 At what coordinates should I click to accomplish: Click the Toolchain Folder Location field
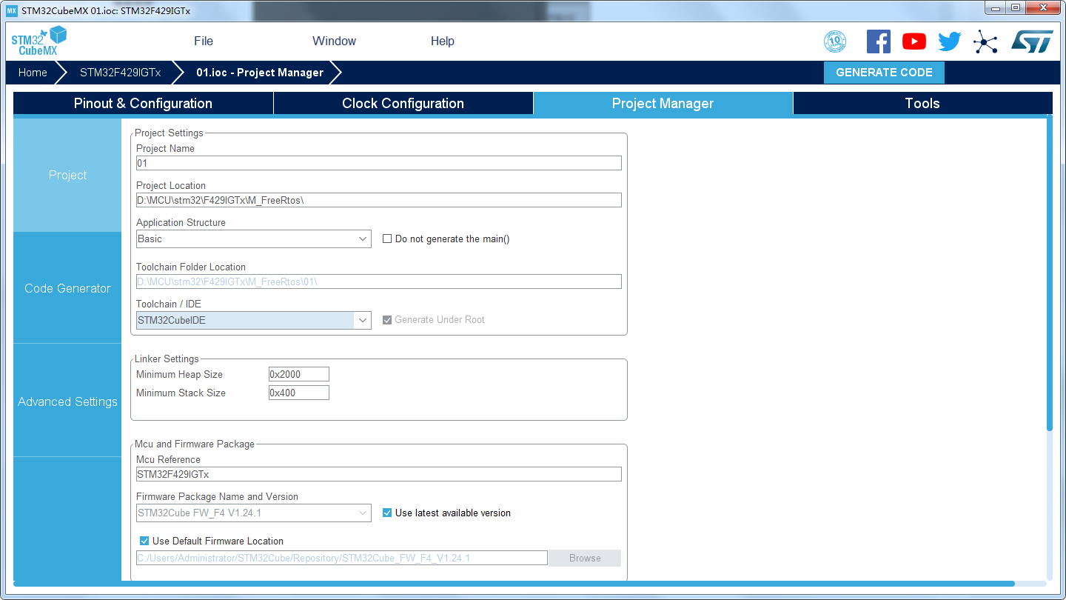coord(379,281)
